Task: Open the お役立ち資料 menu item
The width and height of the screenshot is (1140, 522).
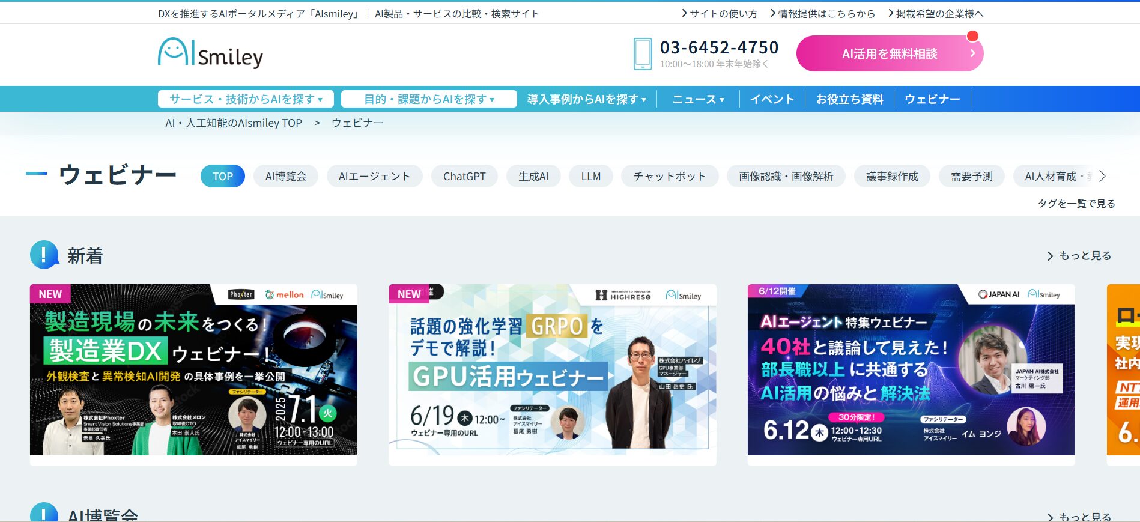Action: [849, 99]
